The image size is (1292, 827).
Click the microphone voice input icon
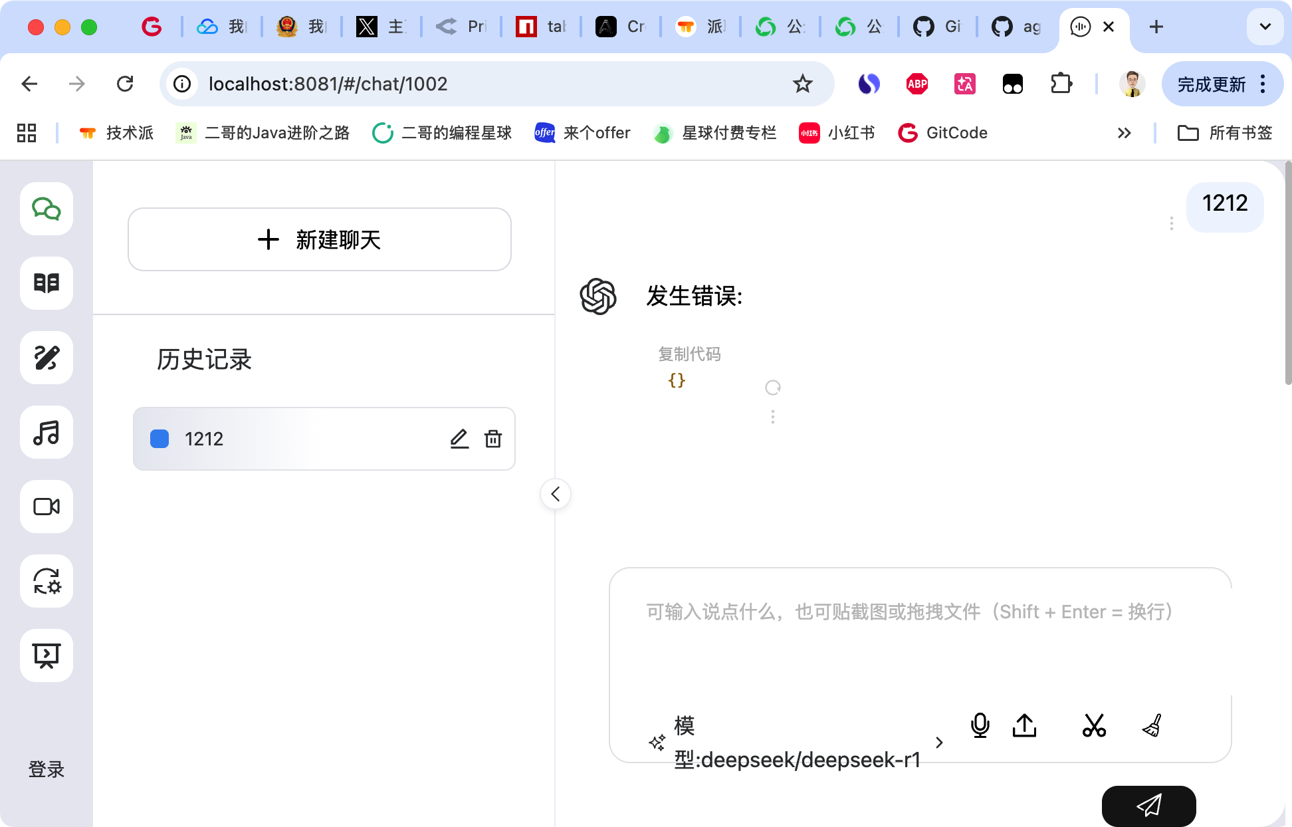tap(980, 725)
